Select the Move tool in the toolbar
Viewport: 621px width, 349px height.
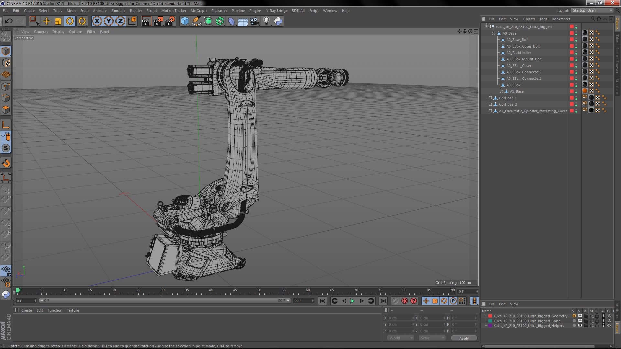(x=47, y=21)
